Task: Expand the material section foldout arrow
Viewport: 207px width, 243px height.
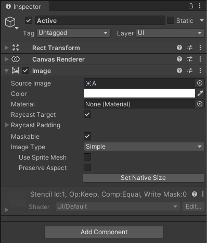Action: (7, 210)
